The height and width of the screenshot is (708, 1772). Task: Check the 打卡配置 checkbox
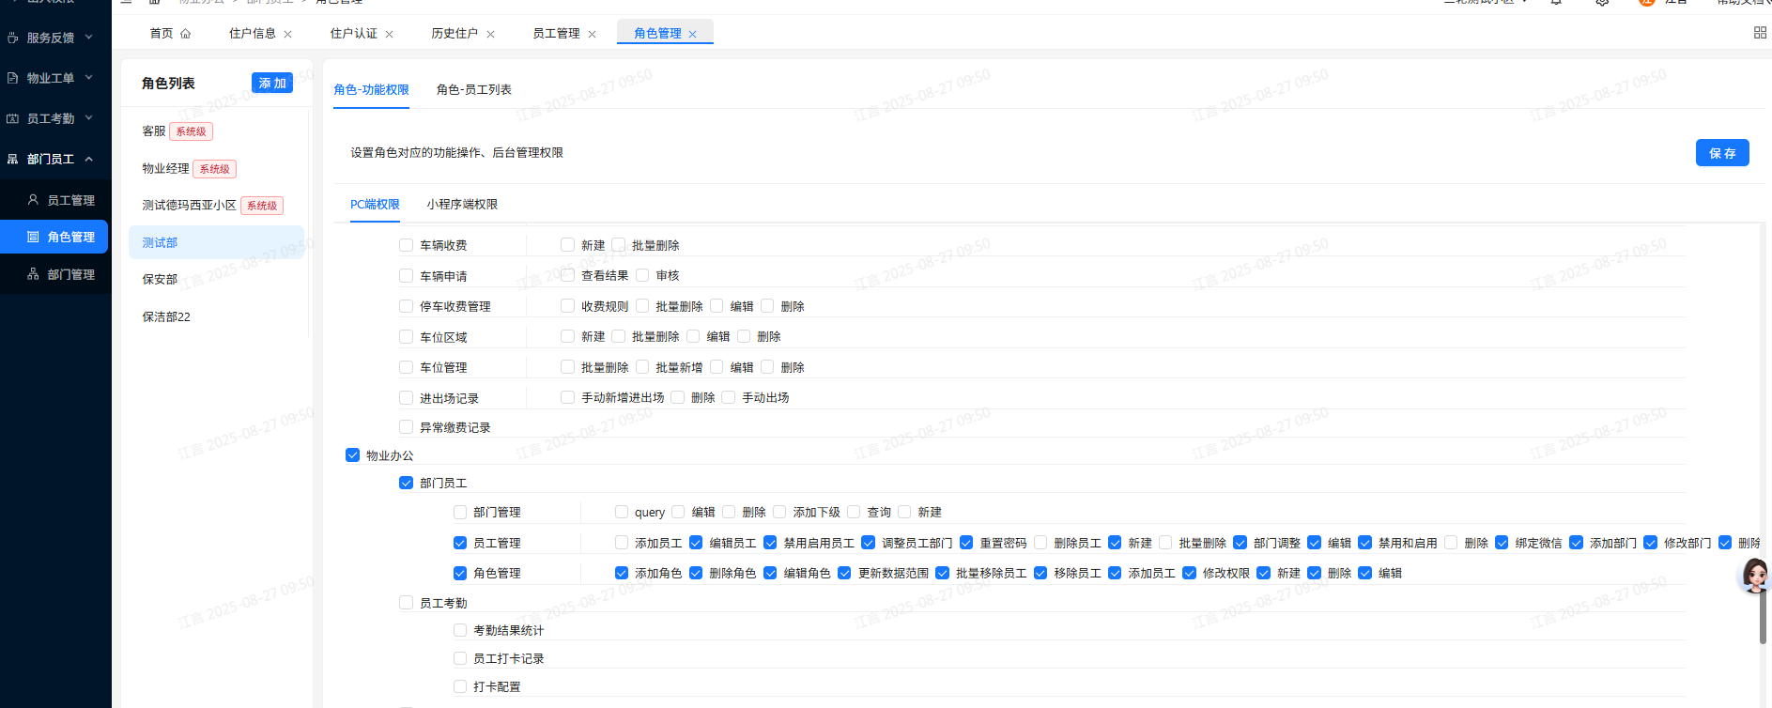point(460,686)
